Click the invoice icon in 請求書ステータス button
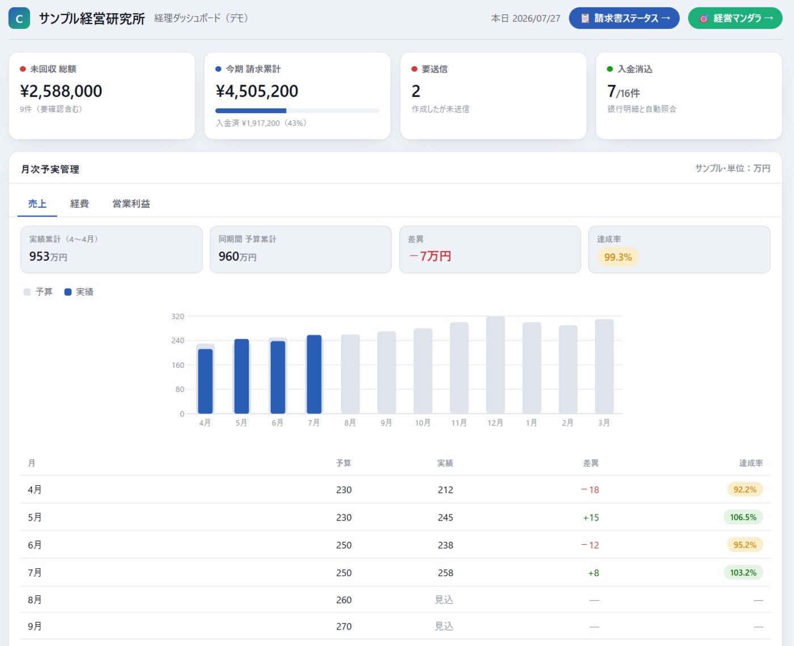Screen dimensions: 794x646 tap(585, 18)
